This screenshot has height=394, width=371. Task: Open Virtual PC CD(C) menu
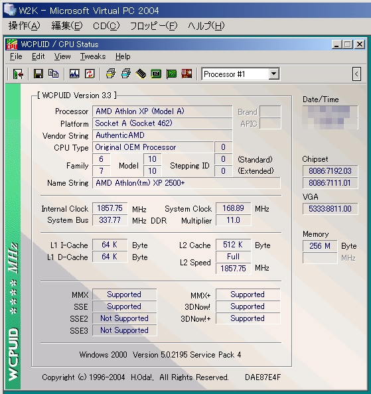click(106, 26)
